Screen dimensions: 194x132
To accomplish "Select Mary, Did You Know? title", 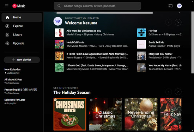I will 160,54.
